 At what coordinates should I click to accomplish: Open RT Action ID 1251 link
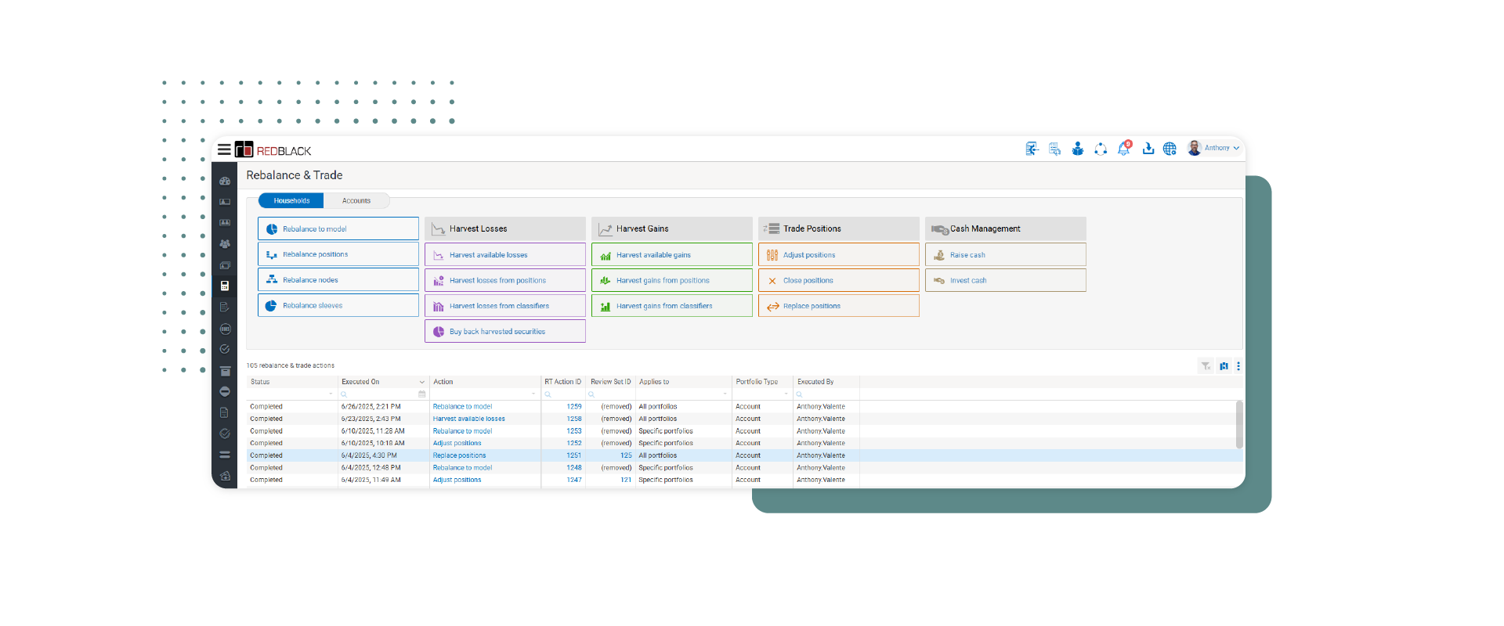(x=574, y=455)
